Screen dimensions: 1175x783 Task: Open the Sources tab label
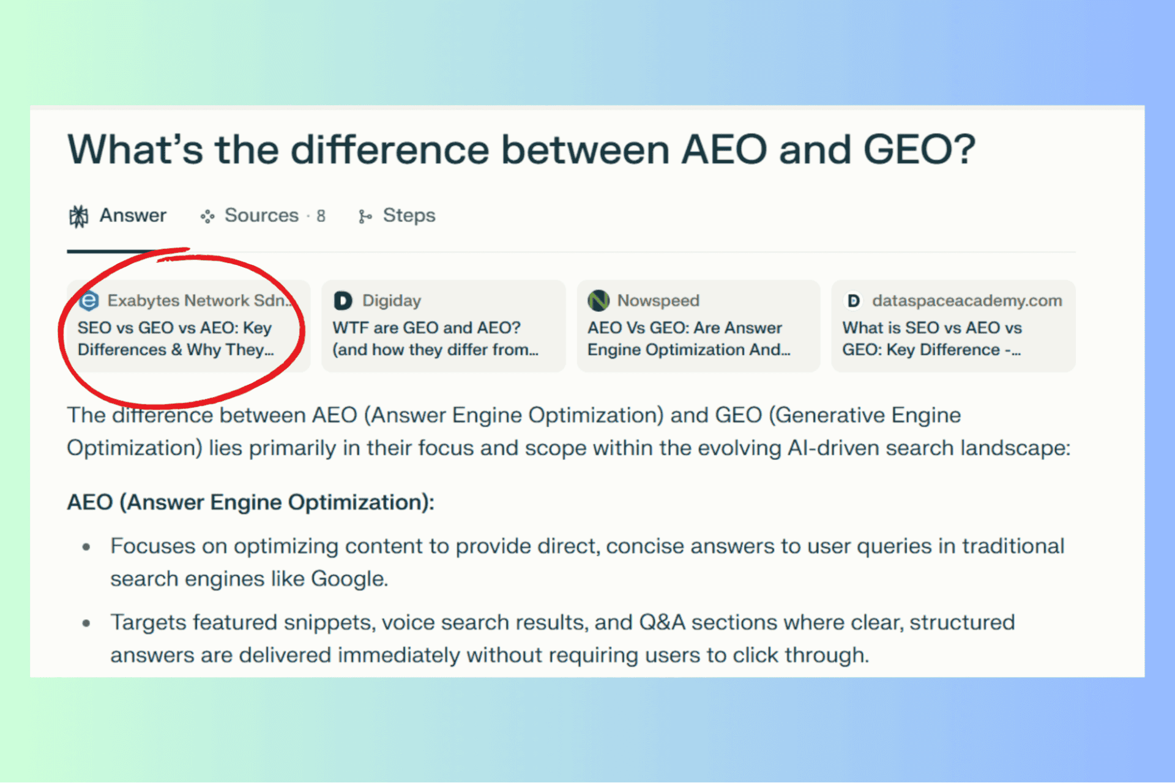[261, 215]
